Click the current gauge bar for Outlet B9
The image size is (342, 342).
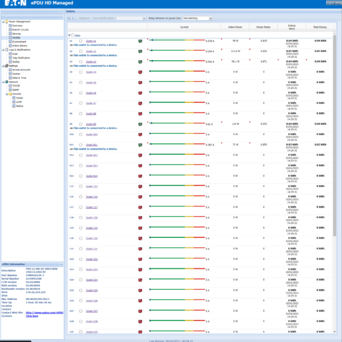pyautogui.click(x=177, y=123)
